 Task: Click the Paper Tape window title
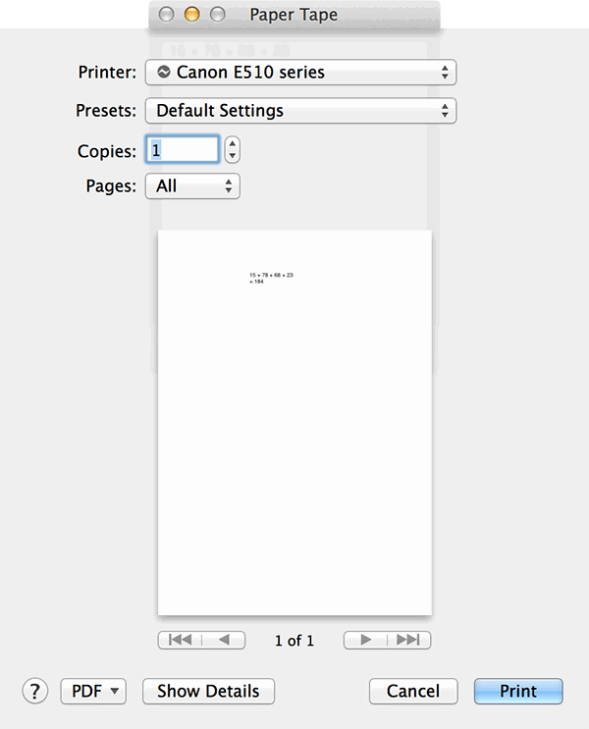point(294,15)
